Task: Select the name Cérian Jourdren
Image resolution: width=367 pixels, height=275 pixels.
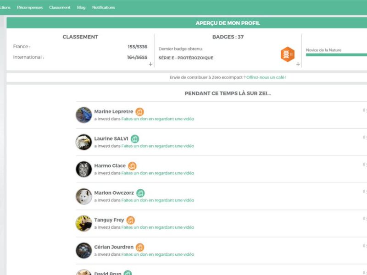Action: point(114,247)
